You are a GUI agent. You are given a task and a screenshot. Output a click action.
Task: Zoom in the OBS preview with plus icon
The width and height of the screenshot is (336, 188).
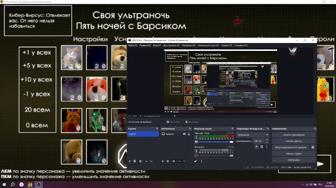pyautogui.click(x=140, y=116)
